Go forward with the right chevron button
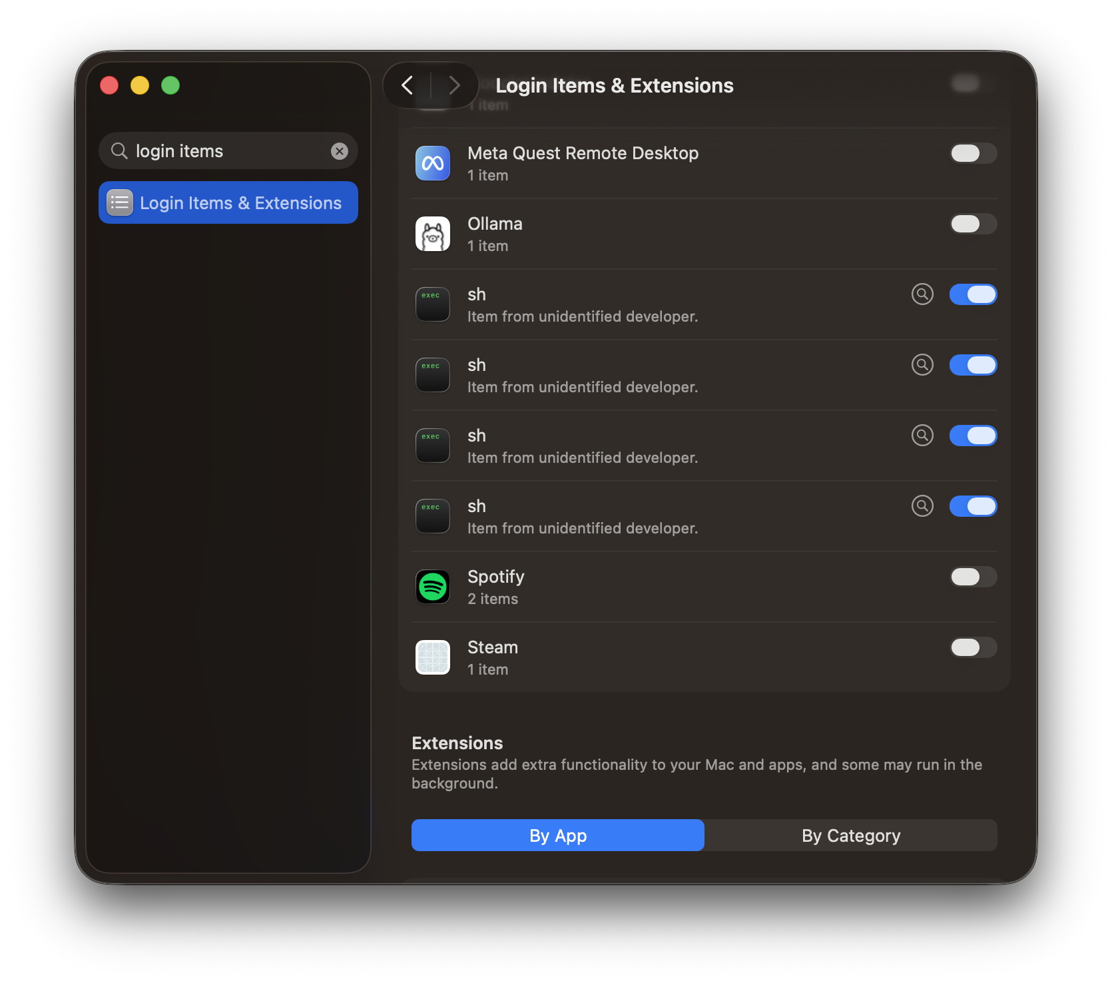 pos(454,85)
